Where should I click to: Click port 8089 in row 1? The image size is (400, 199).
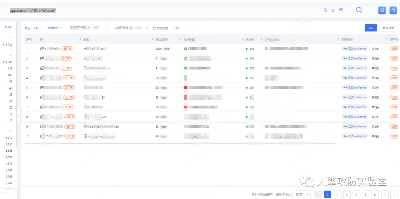point(159,48)
